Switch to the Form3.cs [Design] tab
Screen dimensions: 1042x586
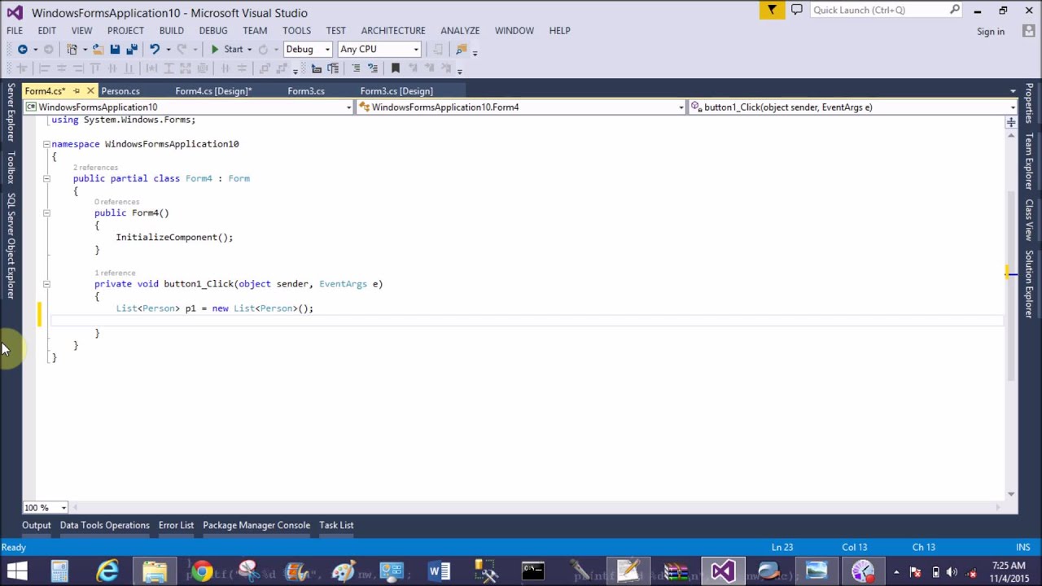396,91
